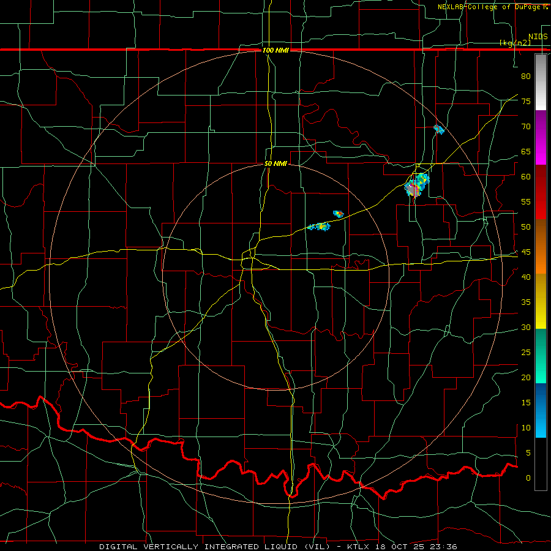Click the 75 value on the legend
The width and height of the screenshot is (551, 551).
point(526,101)
